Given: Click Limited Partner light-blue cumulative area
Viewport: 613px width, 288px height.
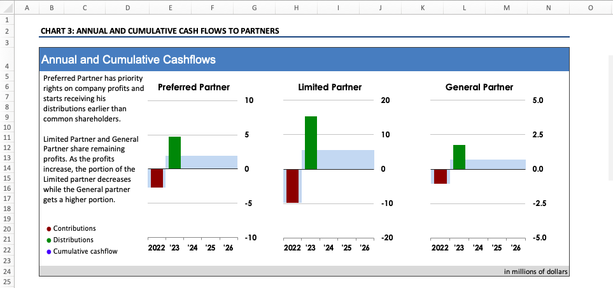Looking at the screenshot, I should pyautogui.click(x=345, y=159).
